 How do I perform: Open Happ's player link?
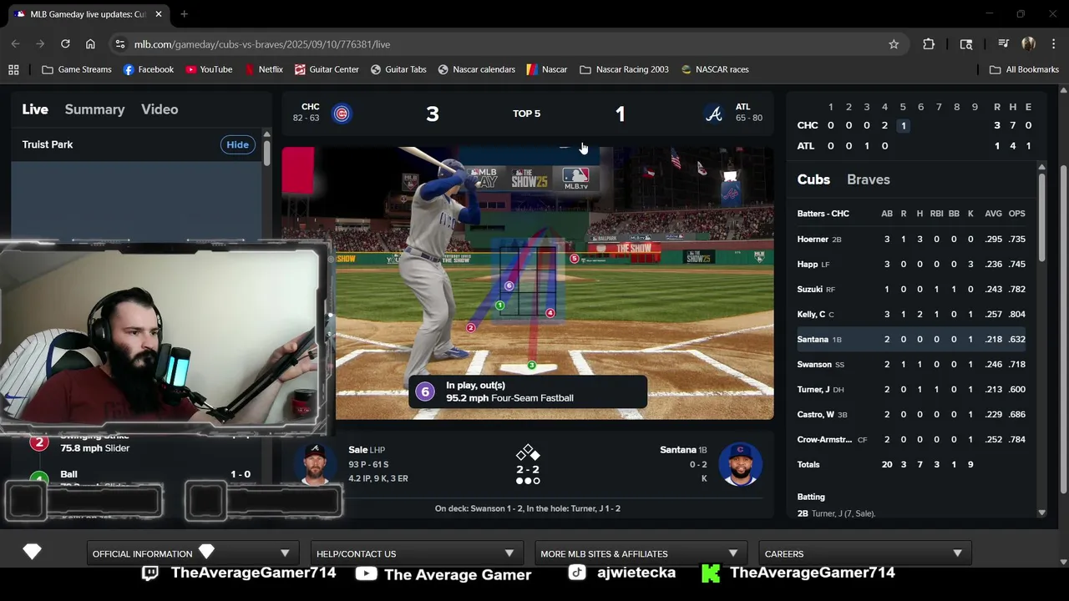click(x=807, y=264)
